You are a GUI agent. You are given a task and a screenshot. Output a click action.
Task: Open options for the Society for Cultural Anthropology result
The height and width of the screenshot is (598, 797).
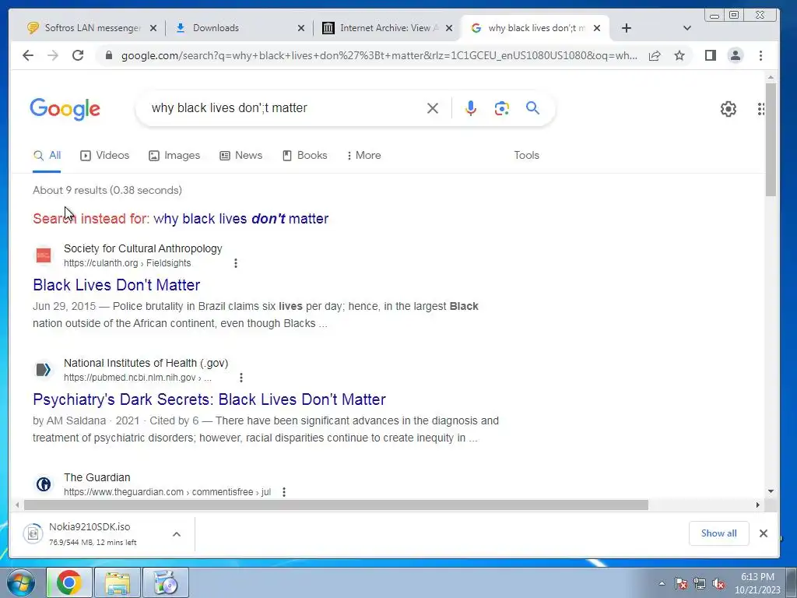pyautogui.click(x=235, y=263)
